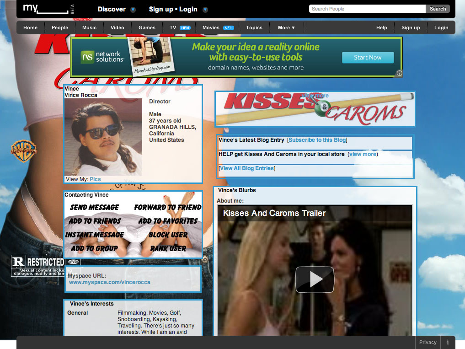Click the 8-ball ampersand in Kisses banner
Image resolution: width=465 pixels, height=349 pixels.
click(323, 109)
